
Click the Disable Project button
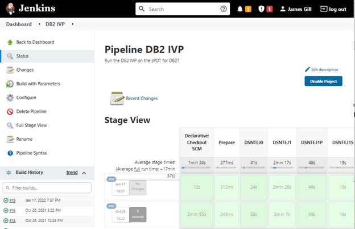tap(323, 81)
